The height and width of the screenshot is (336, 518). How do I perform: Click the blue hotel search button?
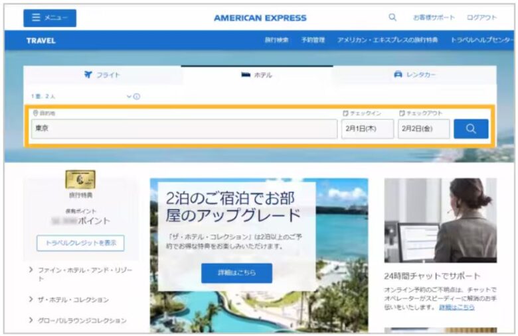tap(471, 129)
